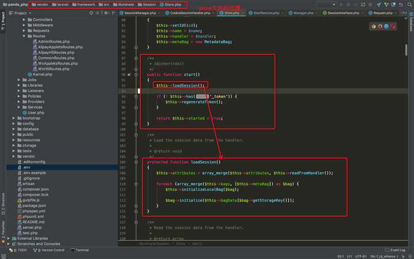Collapse the start() function fold marker
Image resolution: width=414 pixels, height=259 pixels.
[x=136, y=75]
